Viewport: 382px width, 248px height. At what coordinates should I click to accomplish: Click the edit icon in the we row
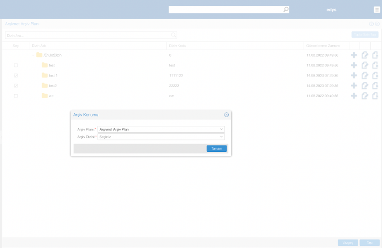coord(365,96)
